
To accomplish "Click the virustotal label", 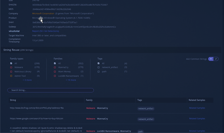I will tap(14, 31).
